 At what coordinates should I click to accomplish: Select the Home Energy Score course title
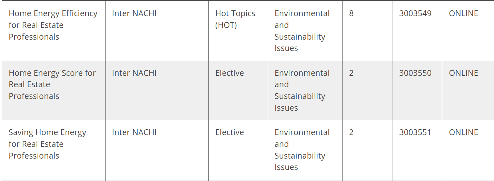[x=52, y=84]
